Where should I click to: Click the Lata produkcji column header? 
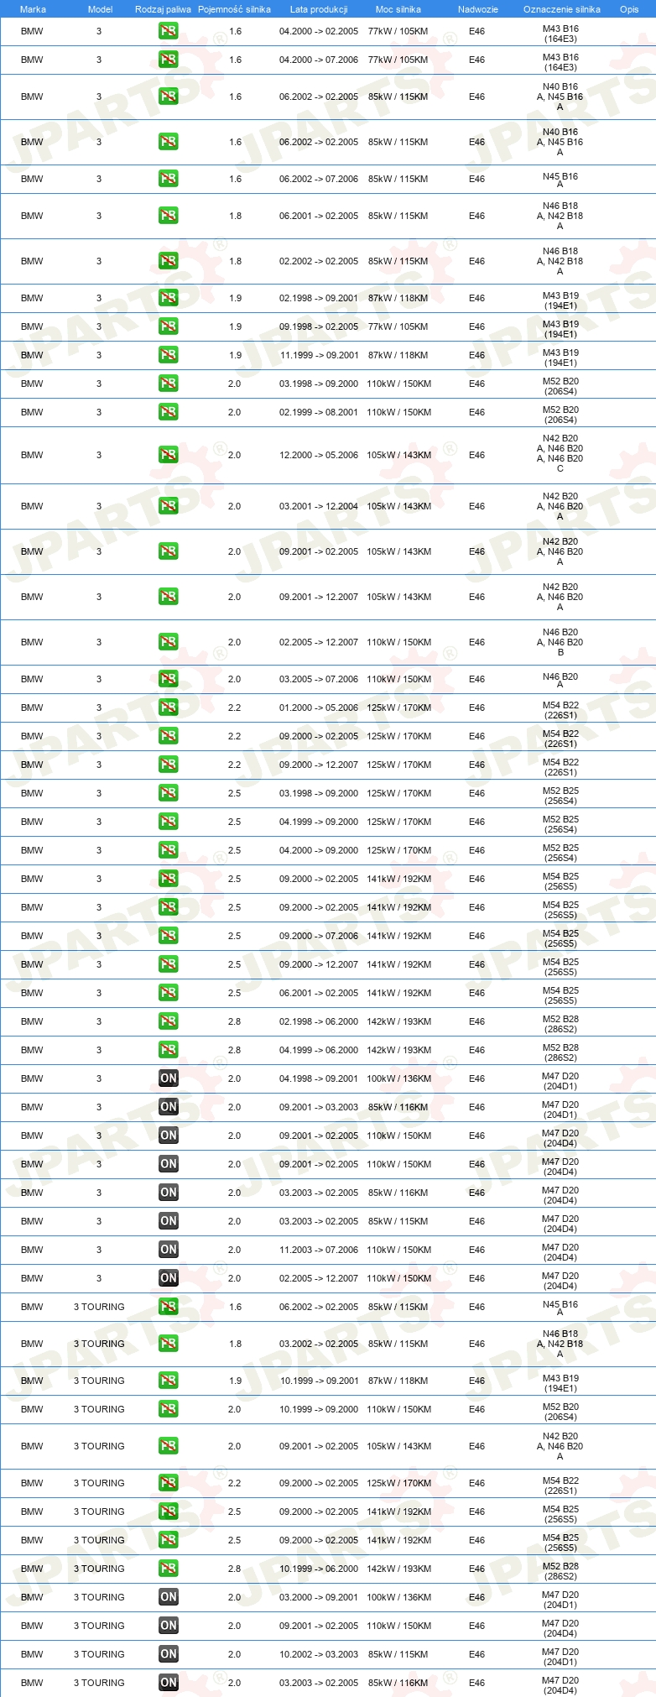pos(319,9)
